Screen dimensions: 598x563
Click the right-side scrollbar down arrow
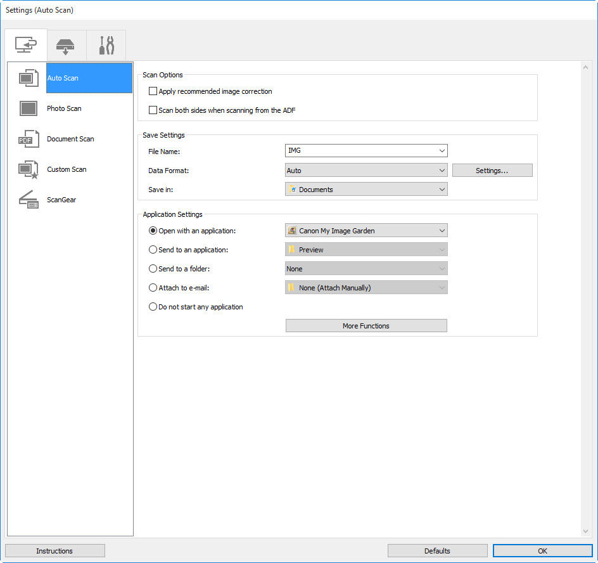pos(585,531)
